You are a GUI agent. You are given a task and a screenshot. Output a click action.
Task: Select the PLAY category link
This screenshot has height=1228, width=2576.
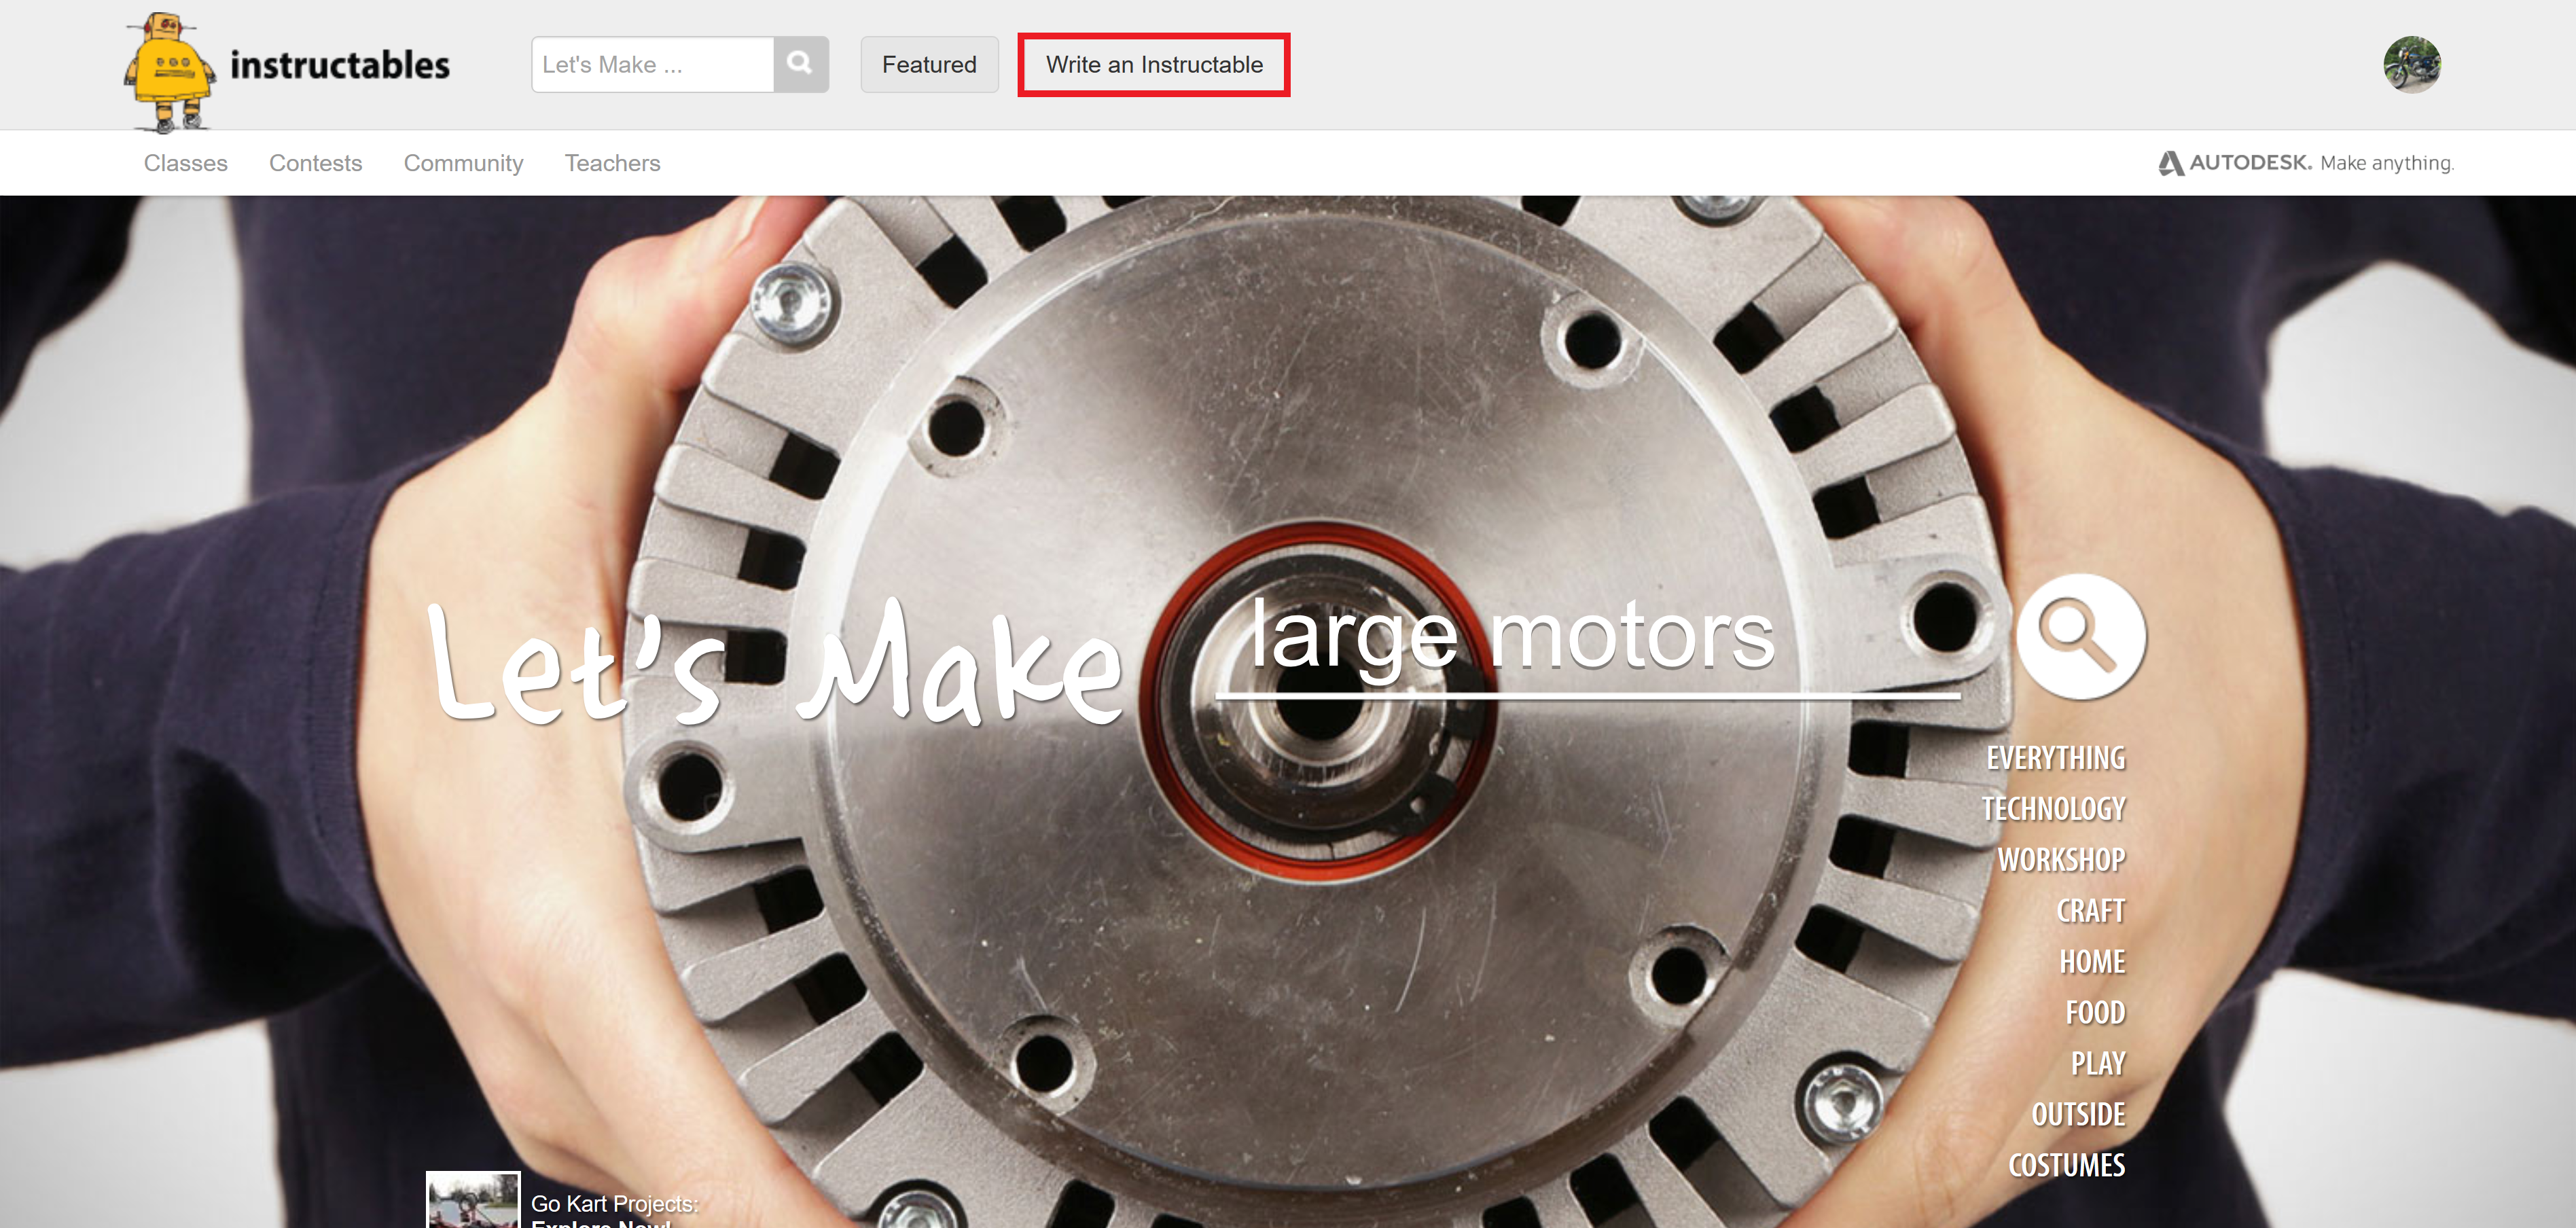tap(2098, 1064)
